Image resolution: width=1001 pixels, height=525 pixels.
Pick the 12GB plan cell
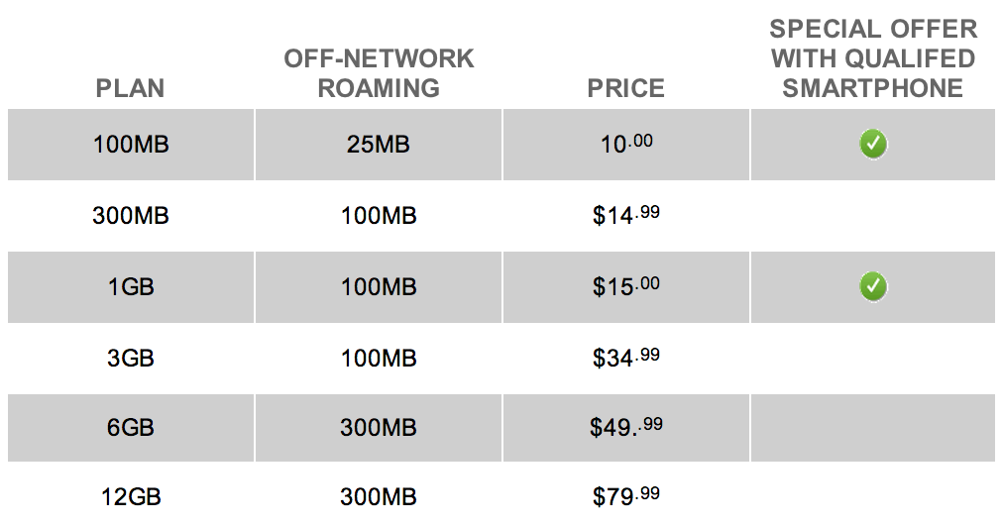click(131, 495)
